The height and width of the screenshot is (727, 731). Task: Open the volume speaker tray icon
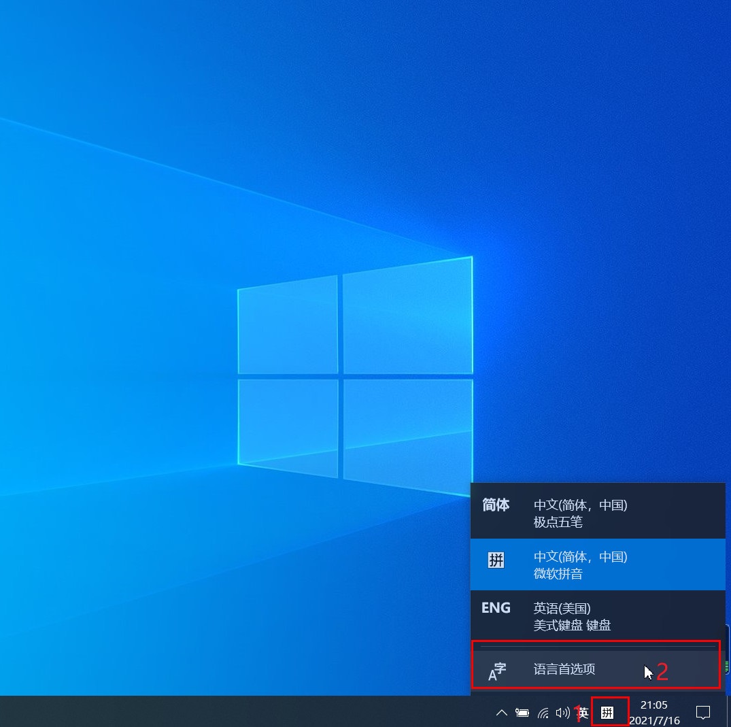pyautogui.click(x=563, y=713)
